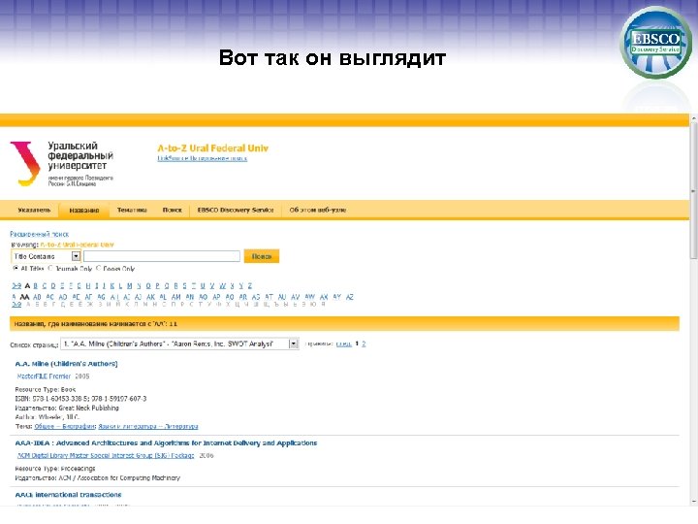Open the AAA-IDEA Advanced Architectures title
Viewport: 698px width, 524px height.
[x=166, y=443]
